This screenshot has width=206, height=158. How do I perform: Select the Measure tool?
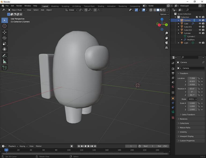coord(5,62)
